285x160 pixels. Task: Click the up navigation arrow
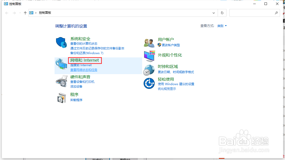[x=25, y=13]
